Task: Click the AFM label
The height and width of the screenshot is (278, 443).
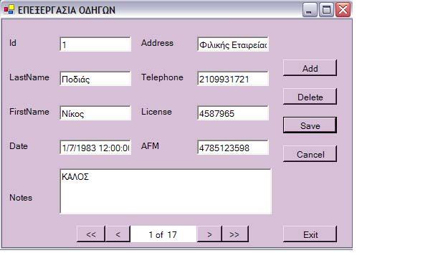Action: click(150, 146)
